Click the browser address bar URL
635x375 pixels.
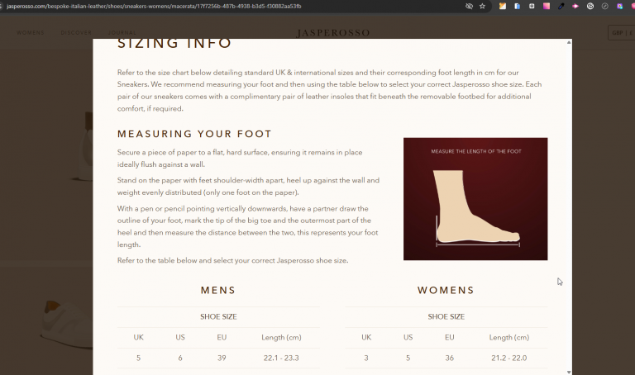click(154, 6)
